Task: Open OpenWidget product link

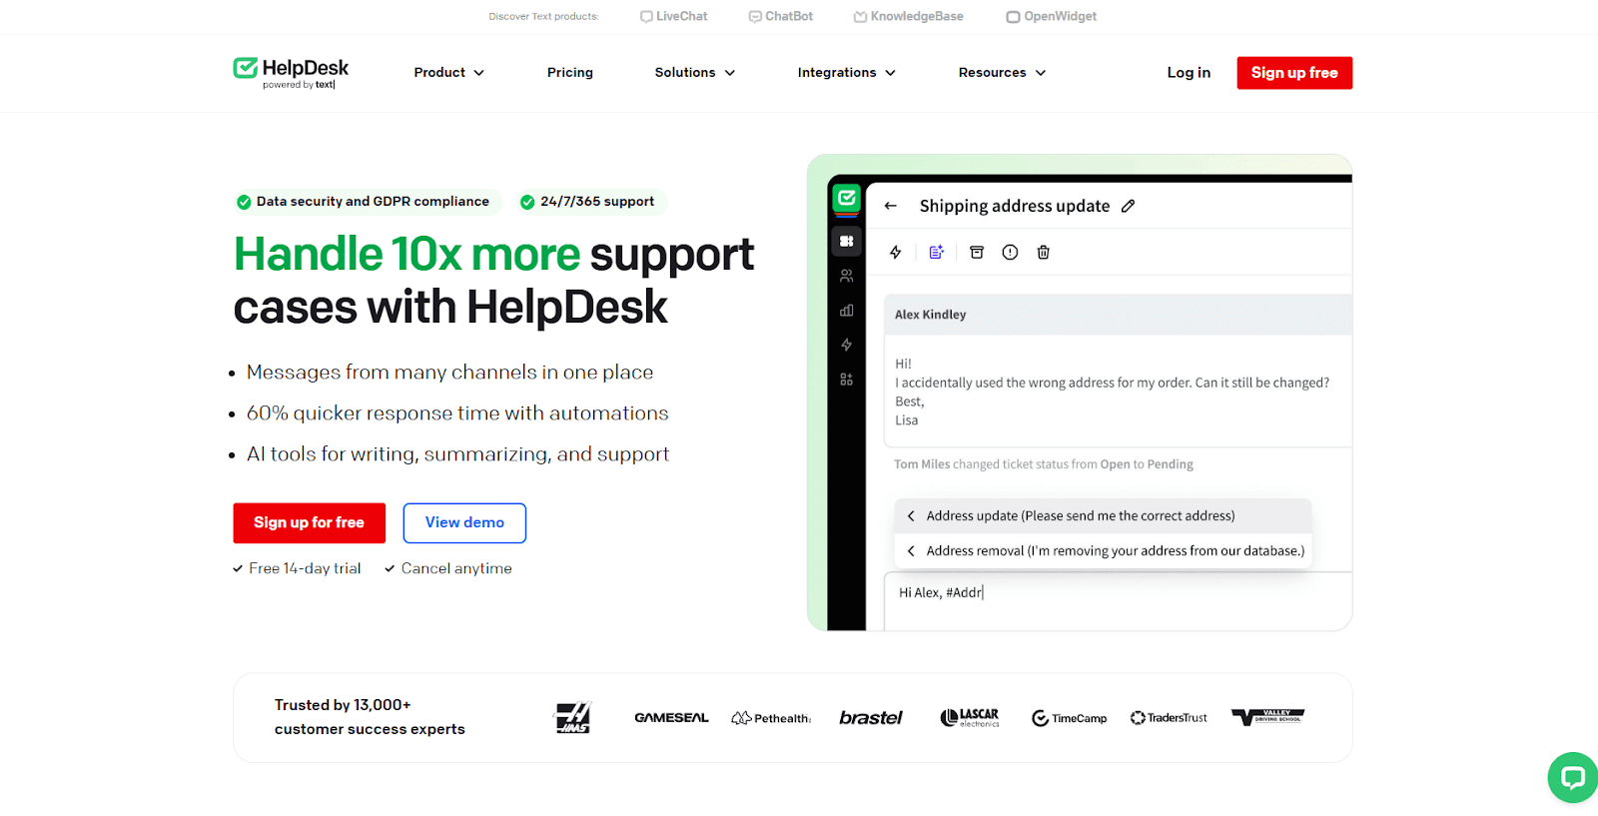Action: pyautogui.click(x=1052, y=16)
